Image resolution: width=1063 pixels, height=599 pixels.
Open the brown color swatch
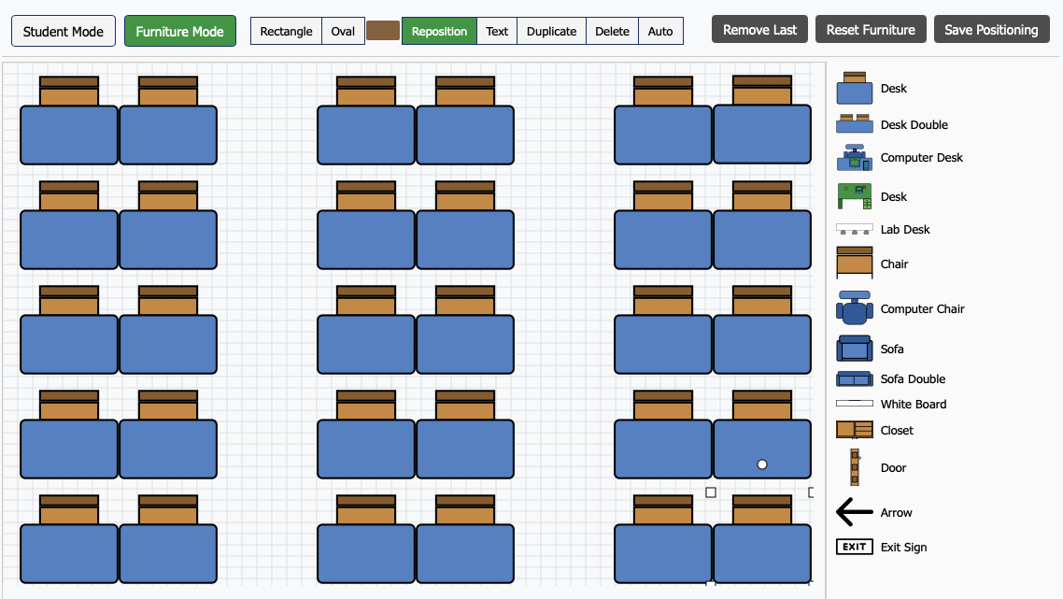click(x=382, y=31)
